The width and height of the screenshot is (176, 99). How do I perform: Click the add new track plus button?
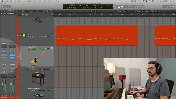click(x=19, y=15)
